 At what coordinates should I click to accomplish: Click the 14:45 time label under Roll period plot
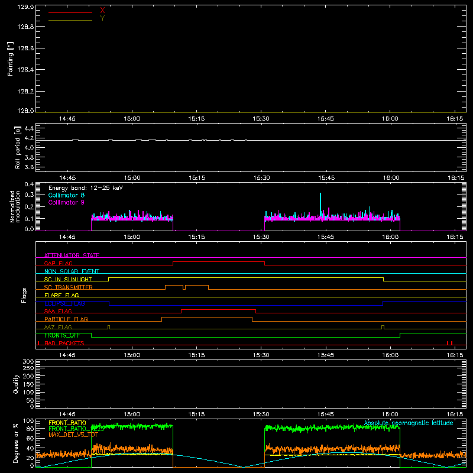[x=67, y=178]
